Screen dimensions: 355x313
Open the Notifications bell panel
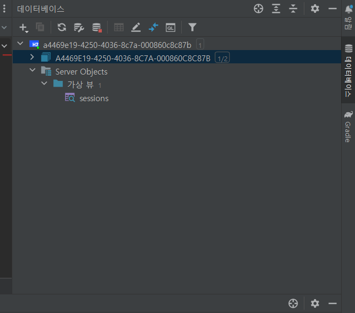[x=349, y=17]
